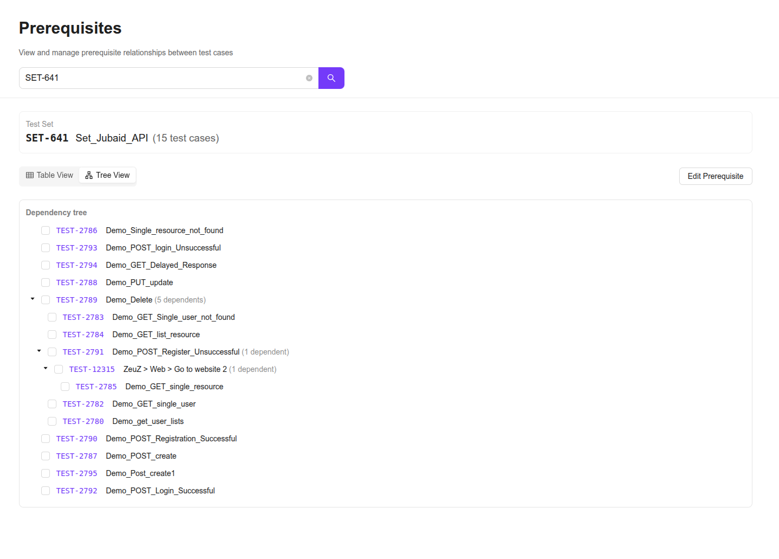This screenshot has height=559, width=779.
Task: Collapse the TEST-12315 Go to website node
Action: (x=46, y=369)
